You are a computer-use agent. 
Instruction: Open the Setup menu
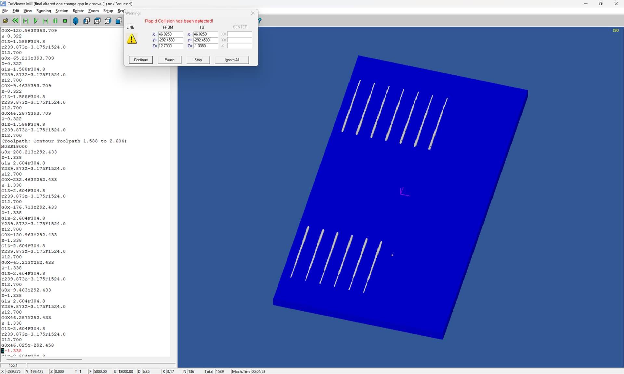[x=108, y=11]
